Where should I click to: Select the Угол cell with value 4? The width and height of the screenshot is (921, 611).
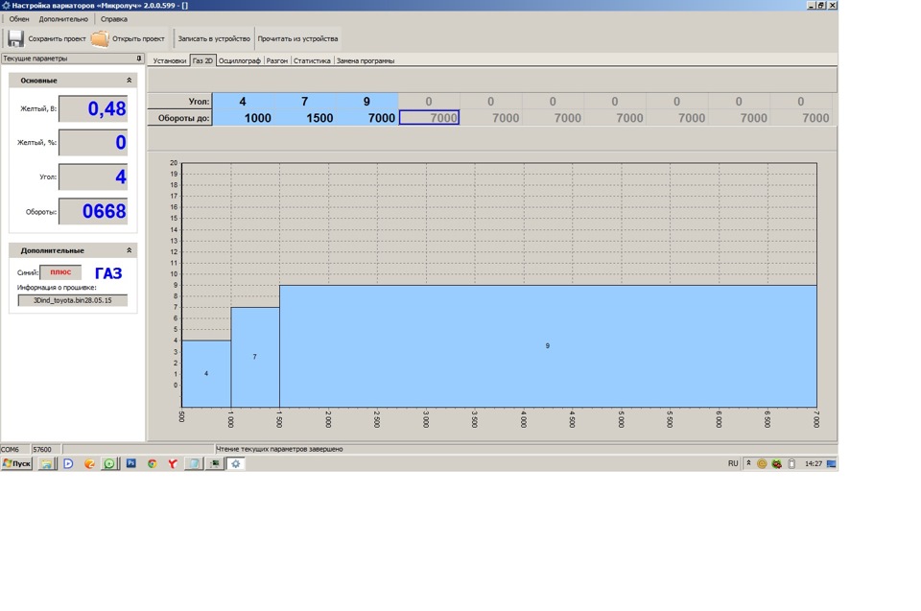coord(243,101)
